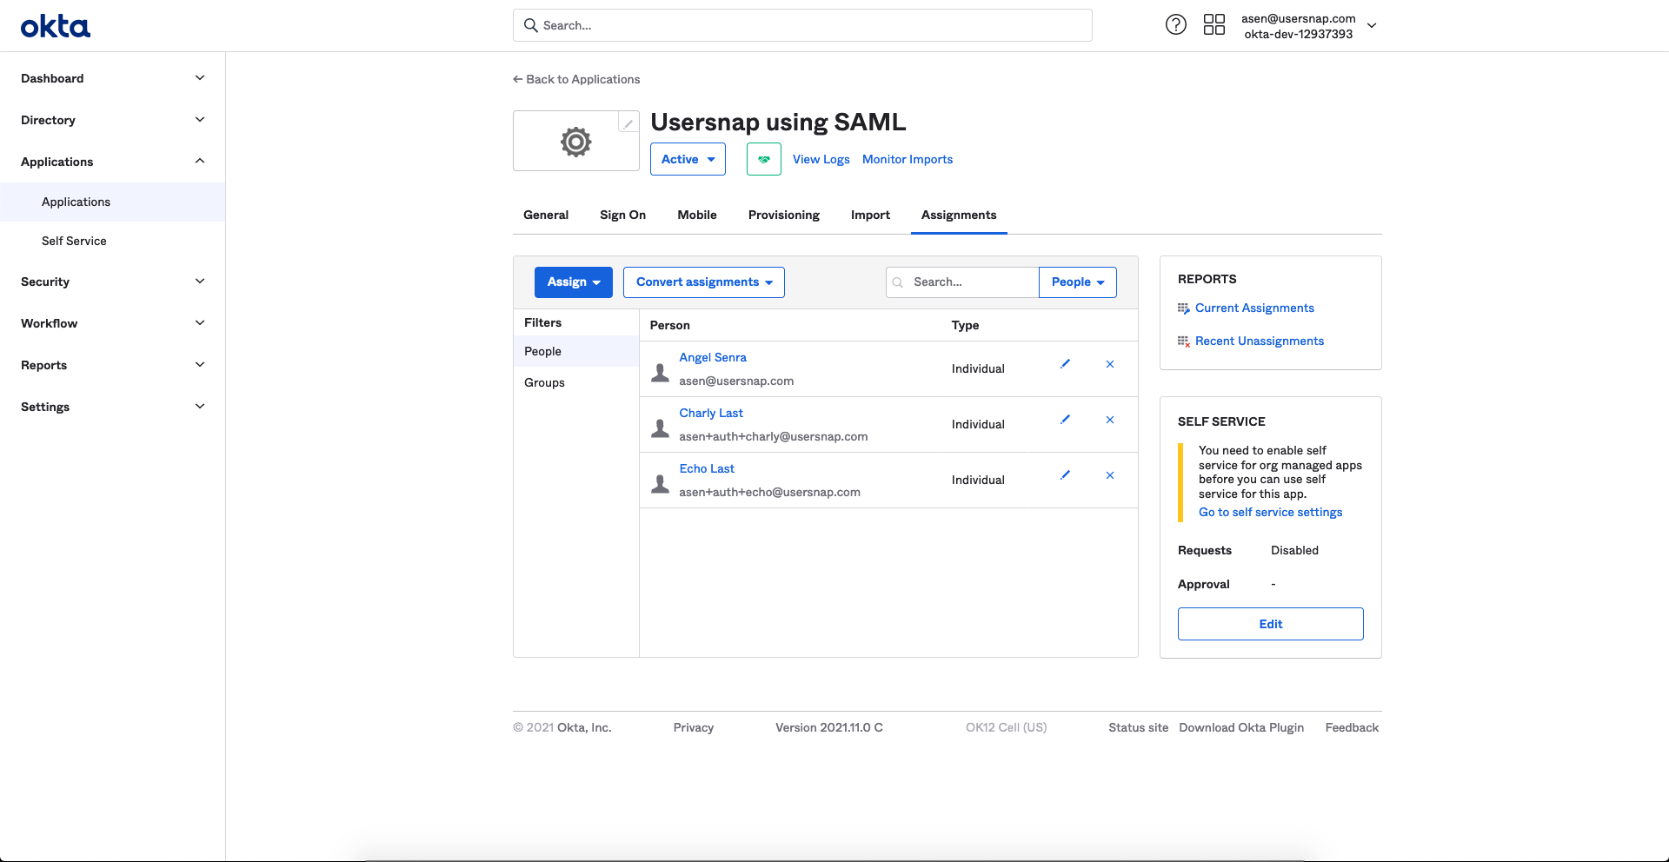Open Echo Last's profile link

click(x=707, y=468)
